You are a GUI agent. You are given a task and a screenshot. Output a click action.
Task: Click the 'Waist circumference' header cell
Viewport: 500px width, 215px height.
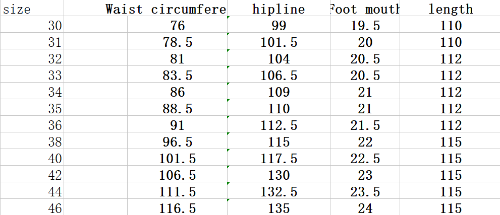tap(166, 9)
